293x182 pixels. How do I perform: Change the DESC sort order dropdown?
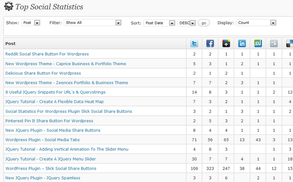click(x=187, y=23)
